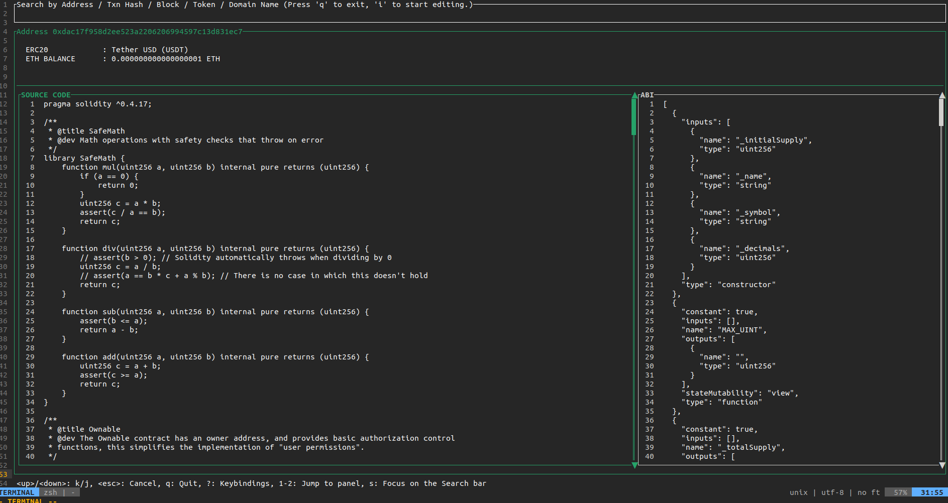Click the 57% position indicator
This screenshot has height=503, width=948.
pos(898,492)
